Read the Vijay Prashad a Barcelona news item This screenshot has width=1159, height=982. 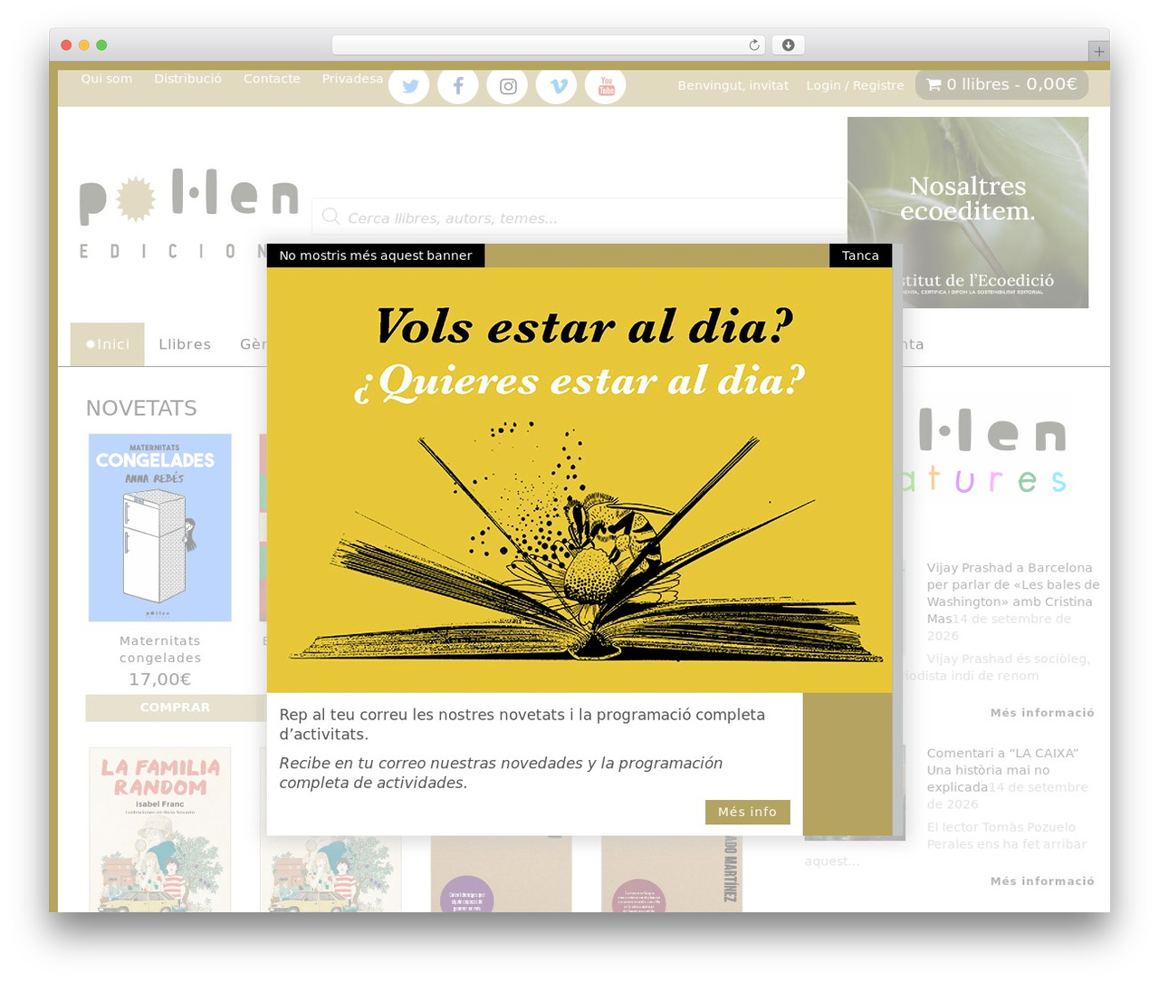[1013, 592]
